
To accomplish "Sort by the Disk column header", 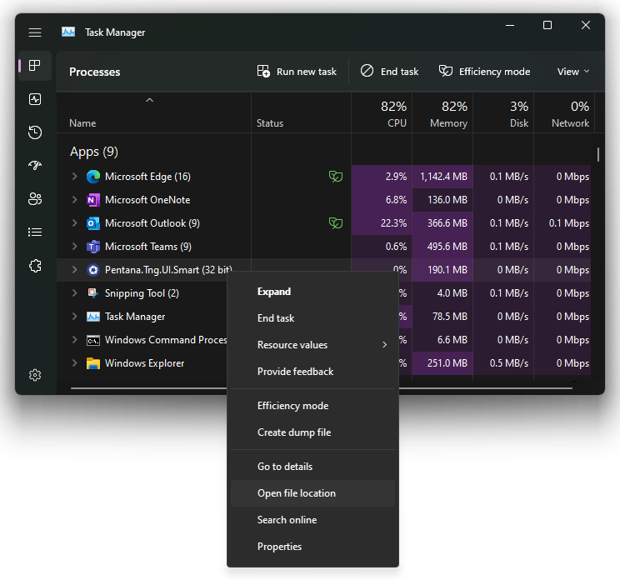I will coord(503,112).
